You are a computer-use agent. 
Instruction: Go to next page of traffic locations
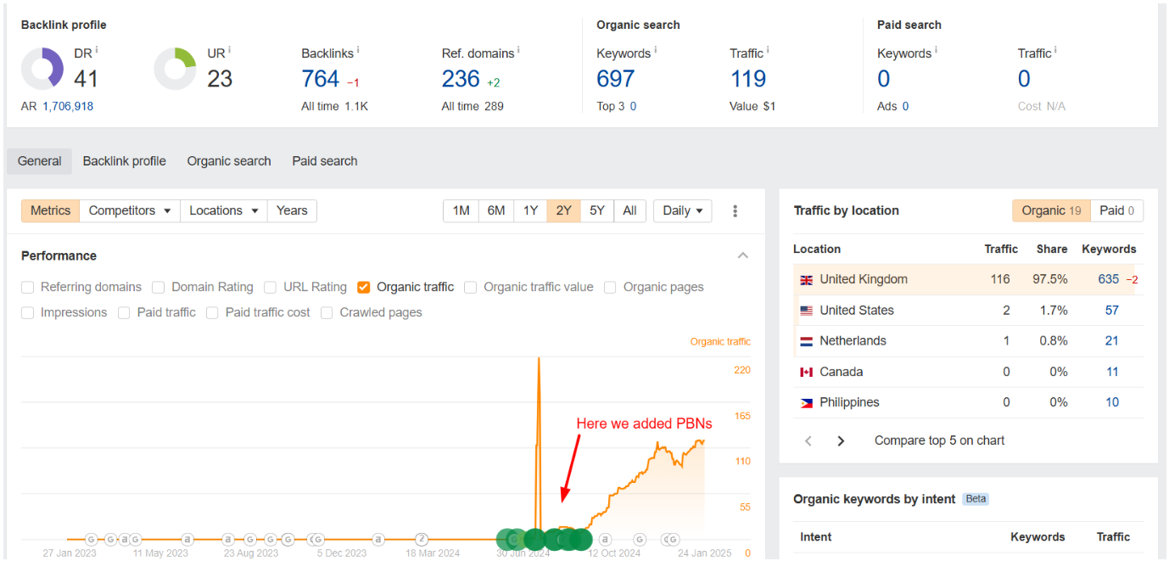[x=841, y=441]
